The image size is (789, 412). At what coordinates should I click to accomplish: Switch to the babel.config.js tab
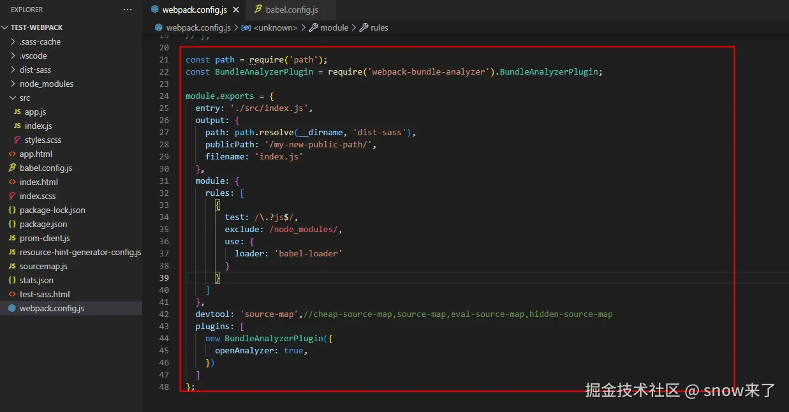coord(291,10)
